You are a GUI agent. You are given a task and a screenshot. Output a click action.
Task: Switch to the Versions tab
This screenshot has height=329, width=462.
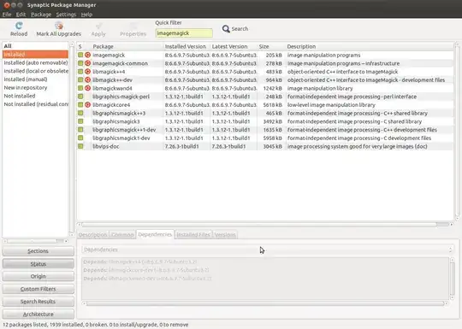pyautogui.click(x=225, y=235)
